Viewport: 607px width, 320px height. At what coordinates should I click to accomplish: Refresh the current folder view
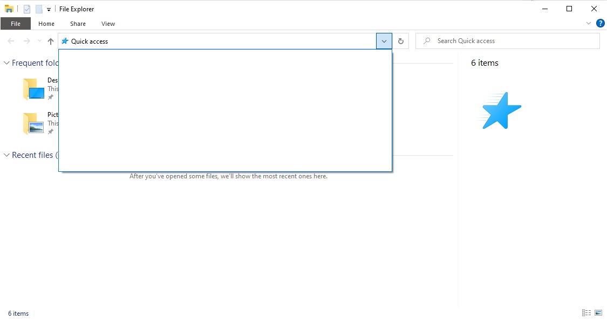[400, 41]
